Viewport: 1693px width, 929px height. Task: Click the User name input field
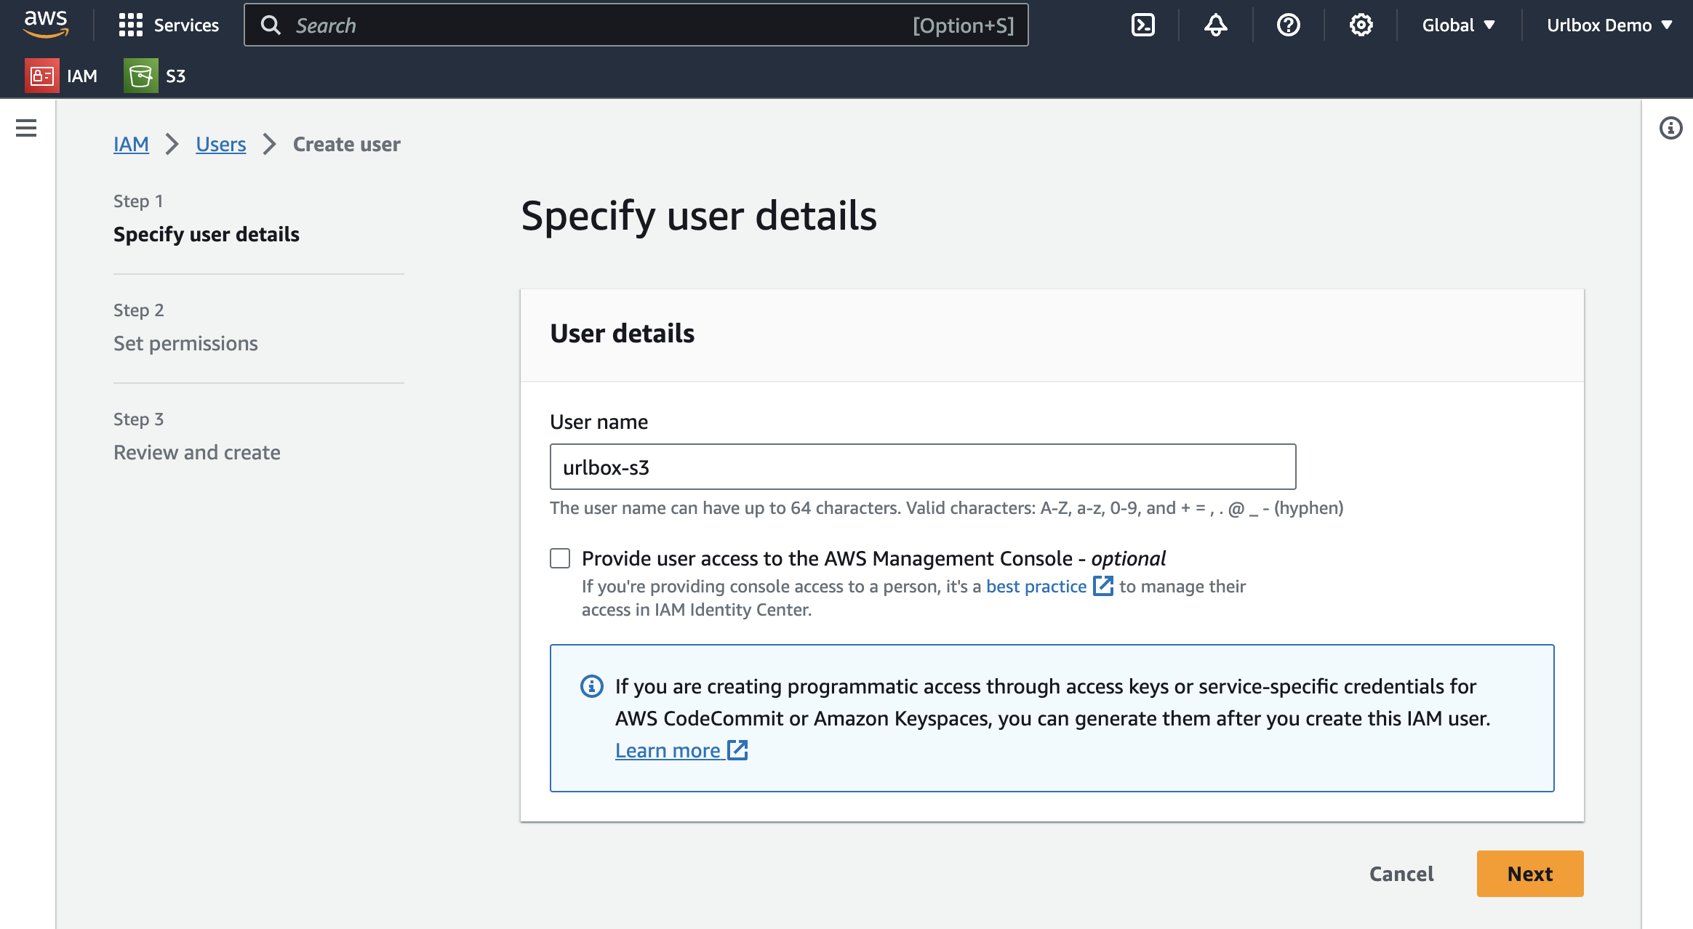click(x=922, y=467)
